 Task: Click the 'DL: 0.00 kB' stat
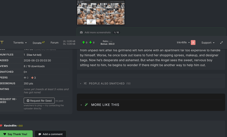pyautogui.click(x=69, y=44)
